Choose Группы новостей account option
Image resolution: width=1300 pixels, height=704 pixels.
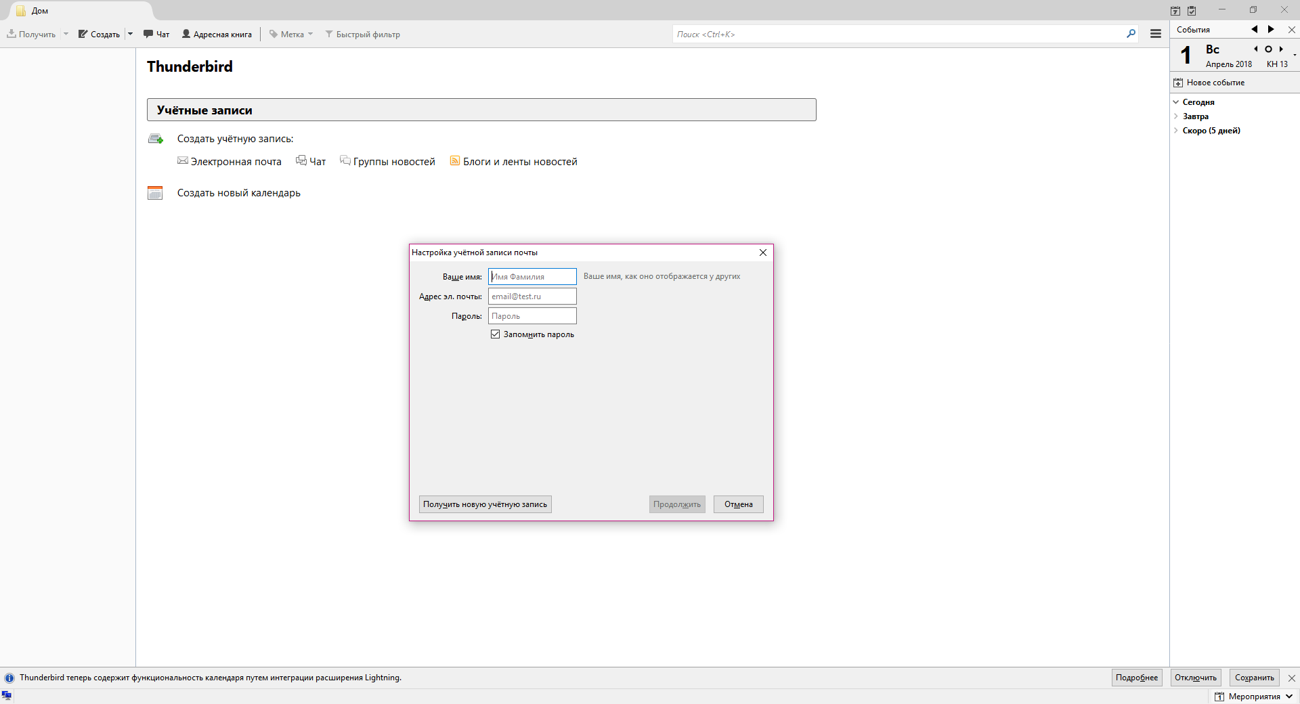[388, 162]
